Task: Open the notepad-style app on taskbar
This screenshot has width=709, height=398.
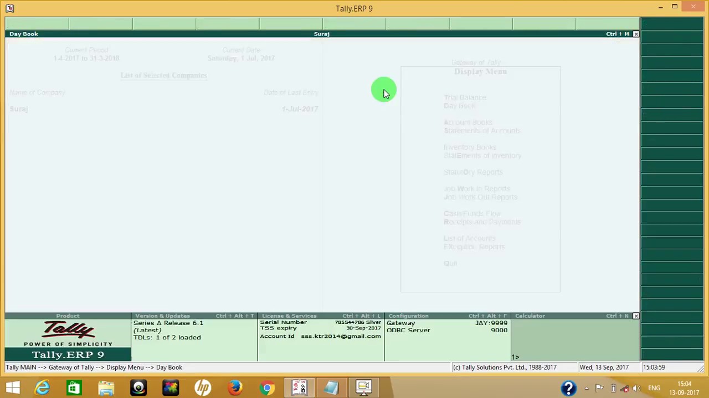Action: tap(331, 387)
